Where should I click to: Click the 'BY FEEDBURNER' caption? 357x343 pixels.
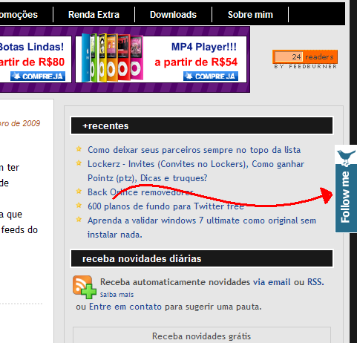(x=305, y=66)
